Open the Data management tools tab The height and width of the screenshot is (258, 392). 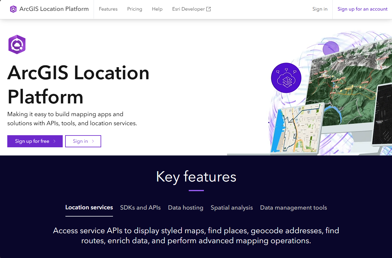coord(294,207)
